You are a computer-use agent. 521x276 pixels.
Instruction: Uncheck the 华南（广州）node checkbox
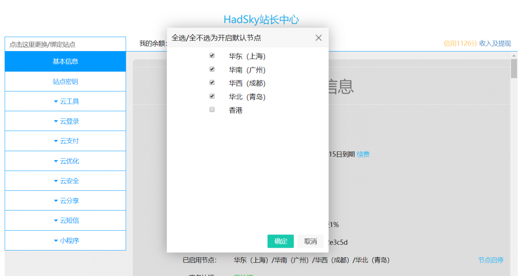[x=212, y=69]
